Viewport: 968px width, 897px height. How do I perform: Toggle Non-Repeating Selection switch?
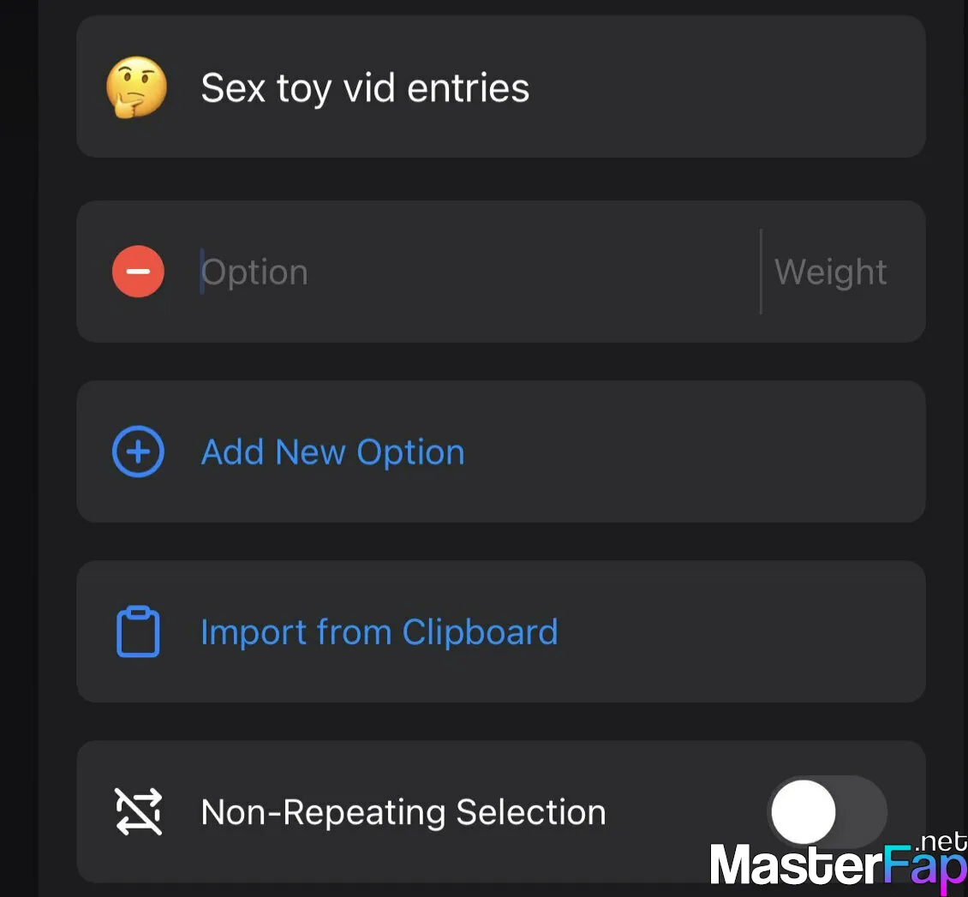(x=828, y=811)
